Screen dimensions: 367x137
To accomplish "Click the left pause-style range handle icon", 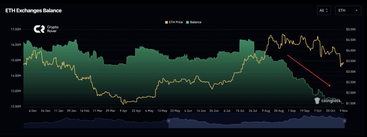I will pyautogui.click(x=169, y=121).
